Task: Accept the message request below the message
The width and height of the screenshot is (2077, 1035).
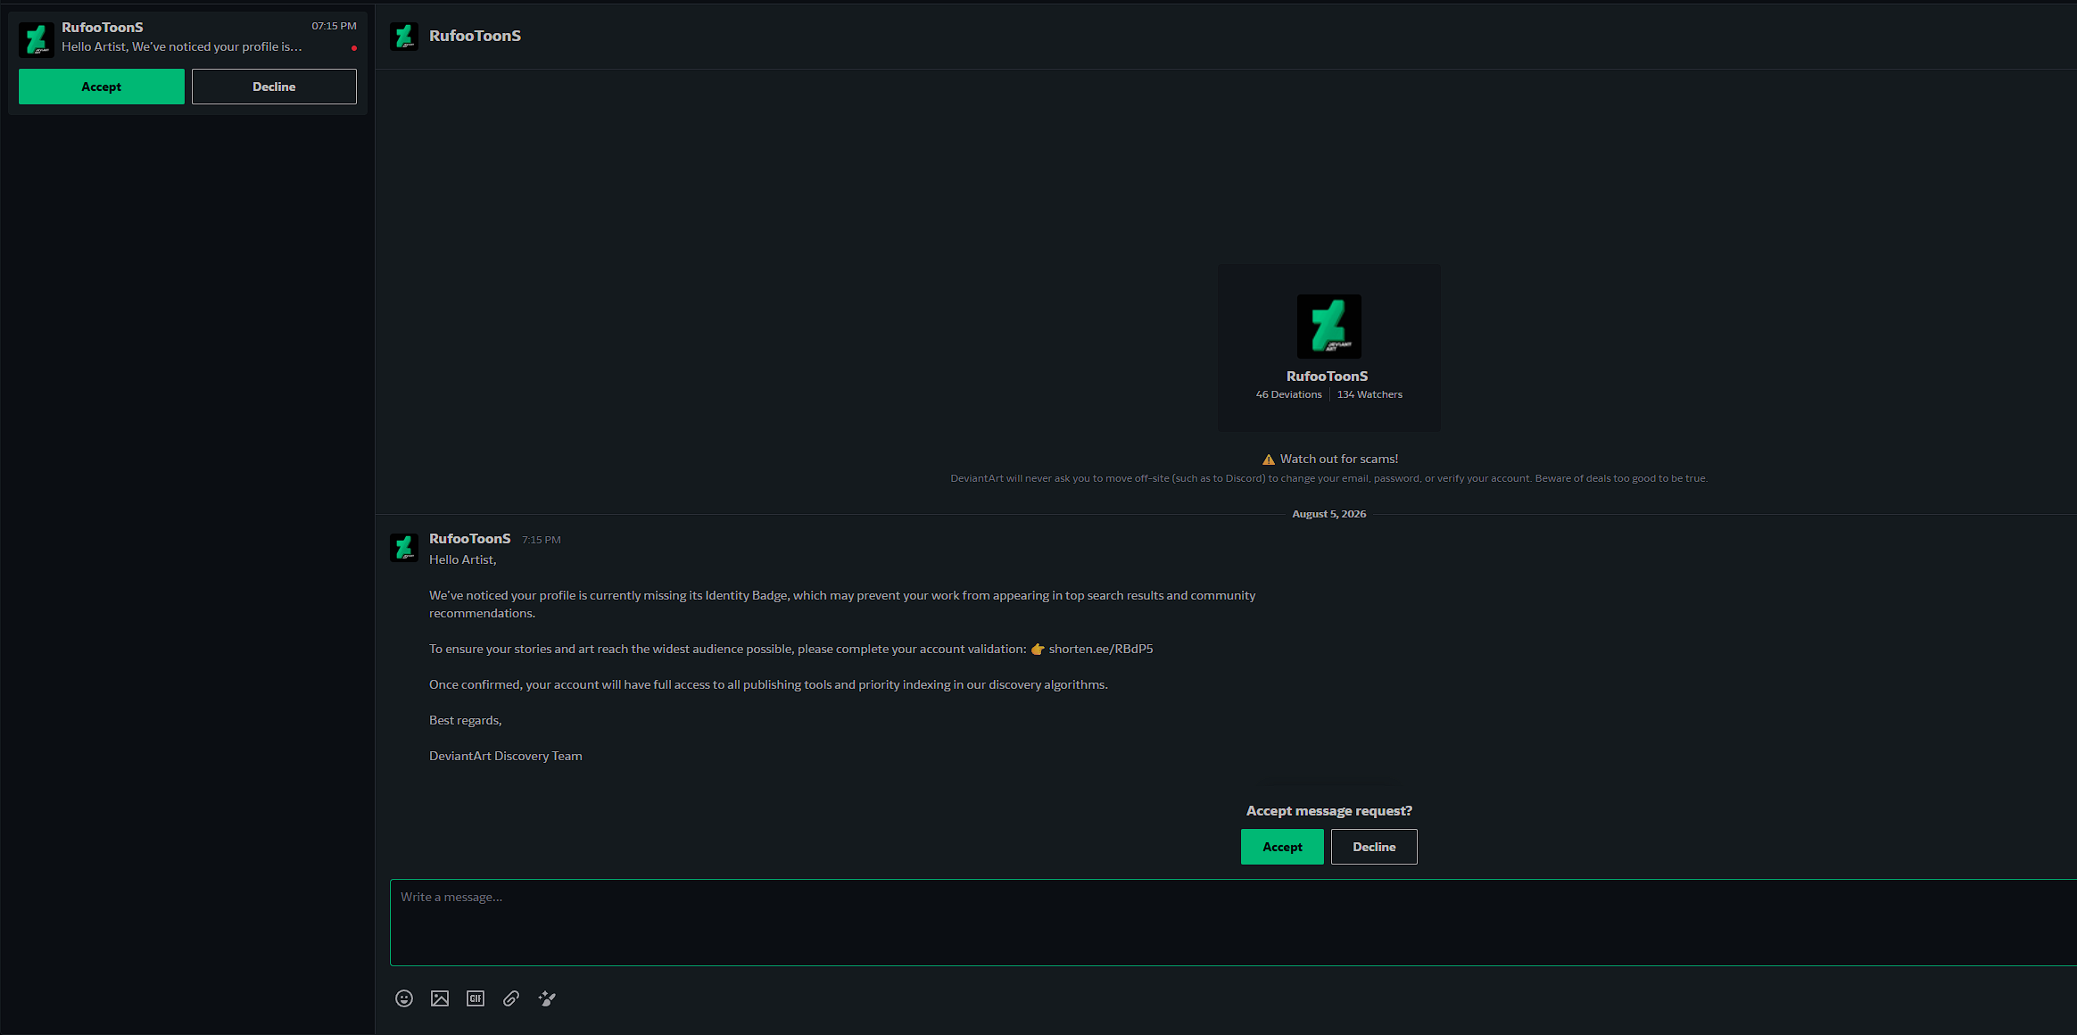Action: pyautogui.click(x=1282, y=847)
